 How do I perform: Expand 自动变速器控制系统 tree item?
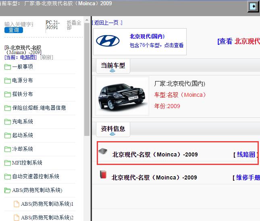click(35, 176)
